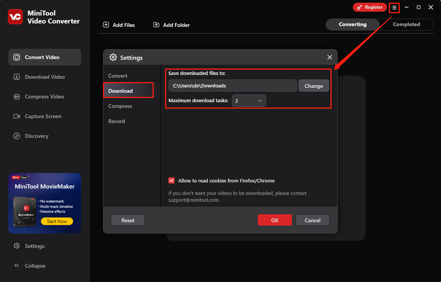Click the 'Maximum download tasks:' label

198,100
